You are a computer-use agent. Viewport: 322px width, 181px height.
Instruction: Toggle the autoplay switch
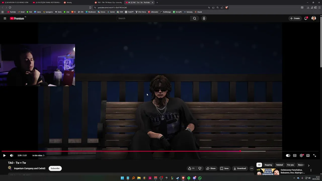pyautogui.click(x=288, y=156)
